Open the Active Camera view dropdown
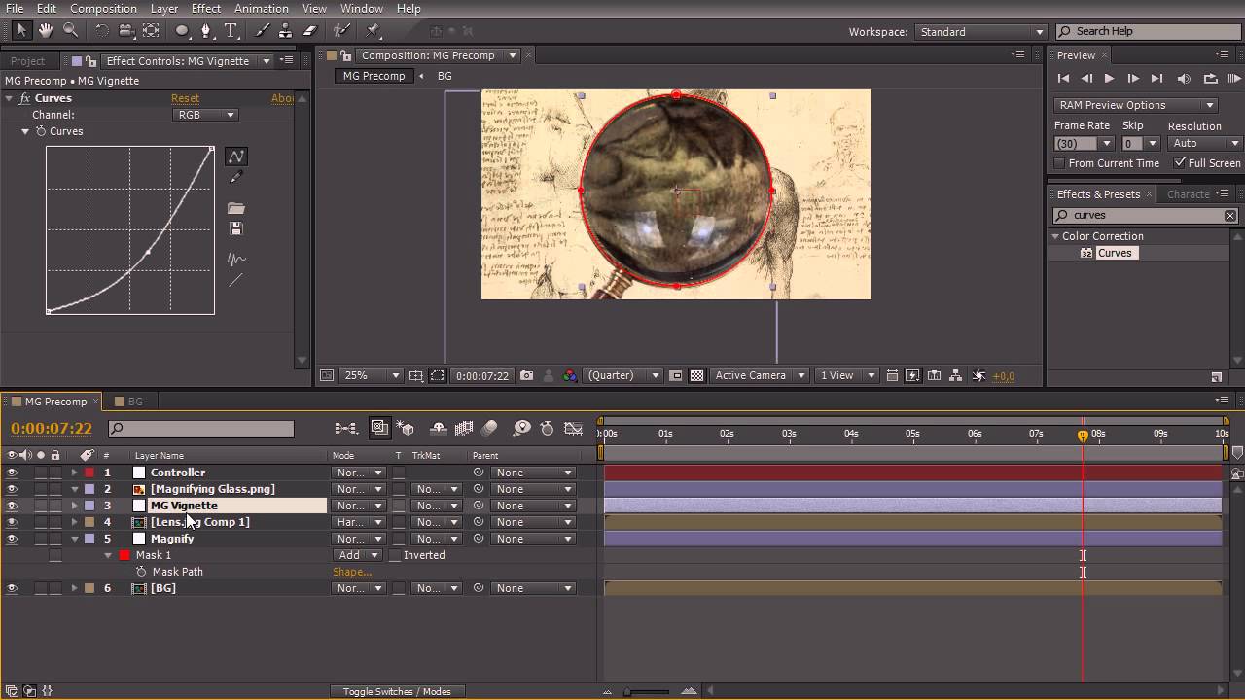1245x700 pixels. pos(760,375)
